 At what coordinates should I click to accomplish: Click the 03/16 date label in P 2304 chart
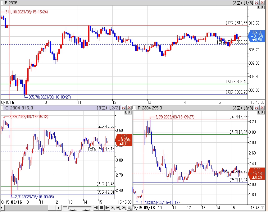pos(149,208)
